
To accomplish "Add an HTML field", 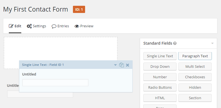I will [160, 98].
